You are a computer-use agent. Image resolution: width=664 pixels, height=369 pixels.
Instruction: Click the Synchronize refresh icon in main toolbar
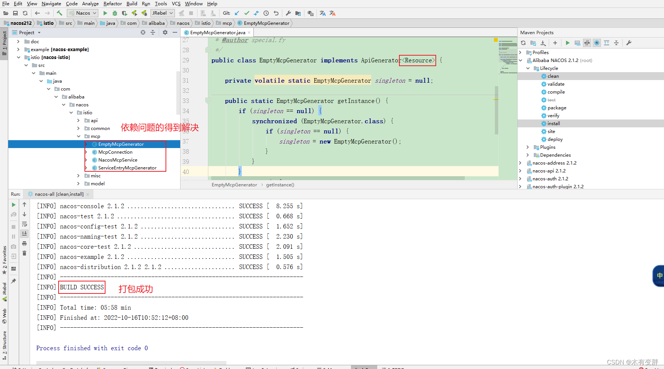point(25,13)
